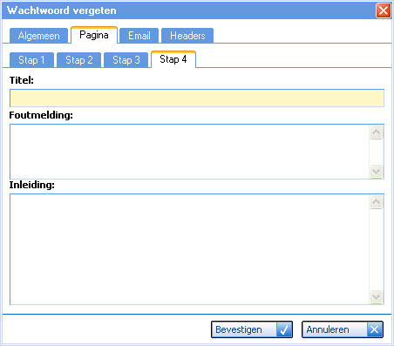Click Foutmelding scrollbar down arrow
Viewport: 394px width, 346px height.
(x=377, y=172)
